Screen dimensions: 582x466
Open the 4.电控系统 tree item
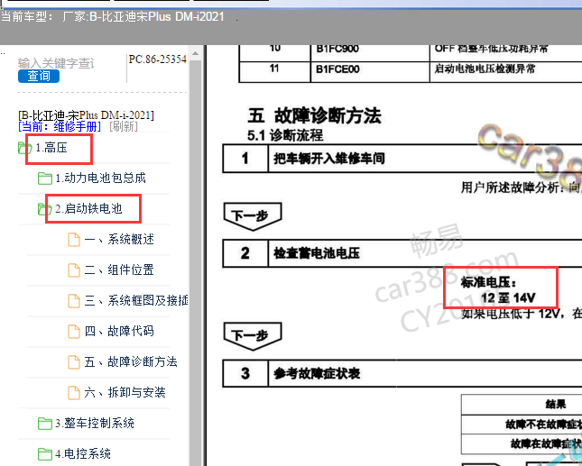pyautogui.click(x=83, y=453)
